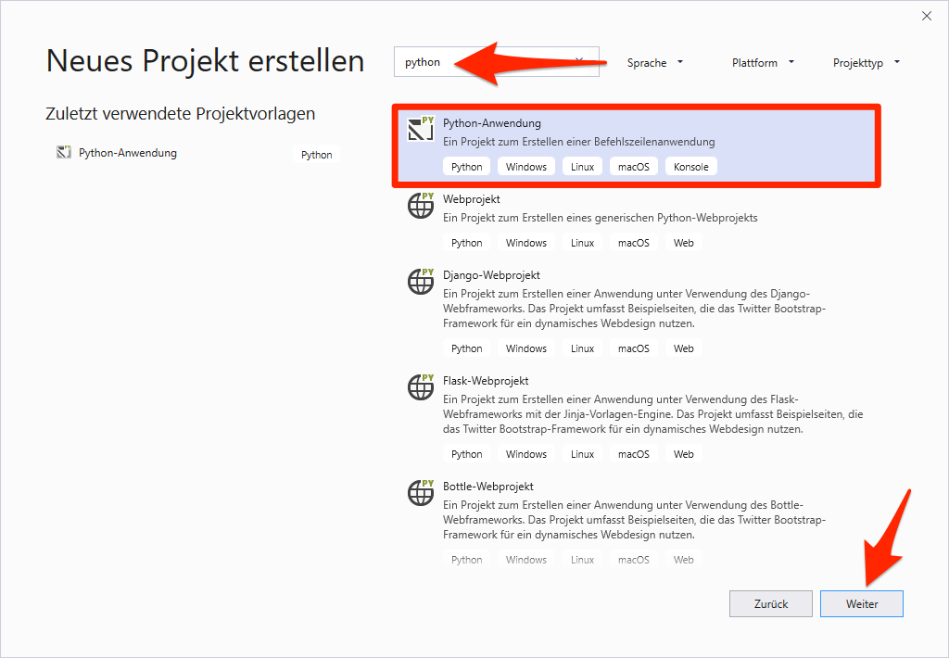Click the Python tag of Flask-Webprojekt
949x658 pixels.
[x=467, y=454]
